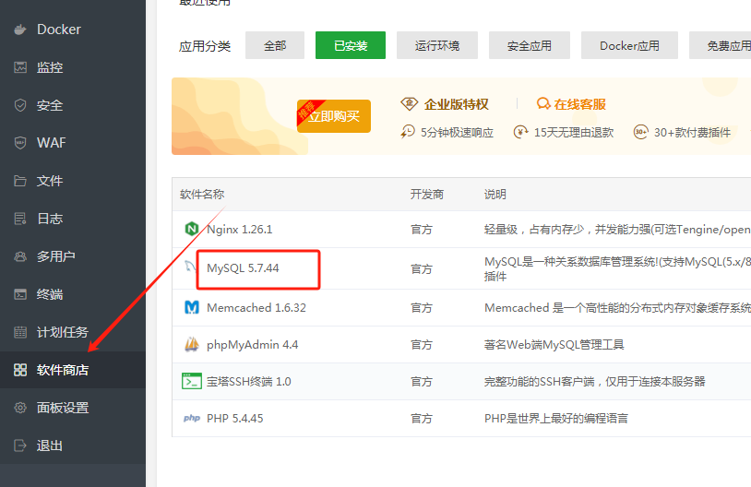Viewport: 751px width, 487px height.
Task: Click the 终端 terminal icon
Action: click(x=20, y=294)
